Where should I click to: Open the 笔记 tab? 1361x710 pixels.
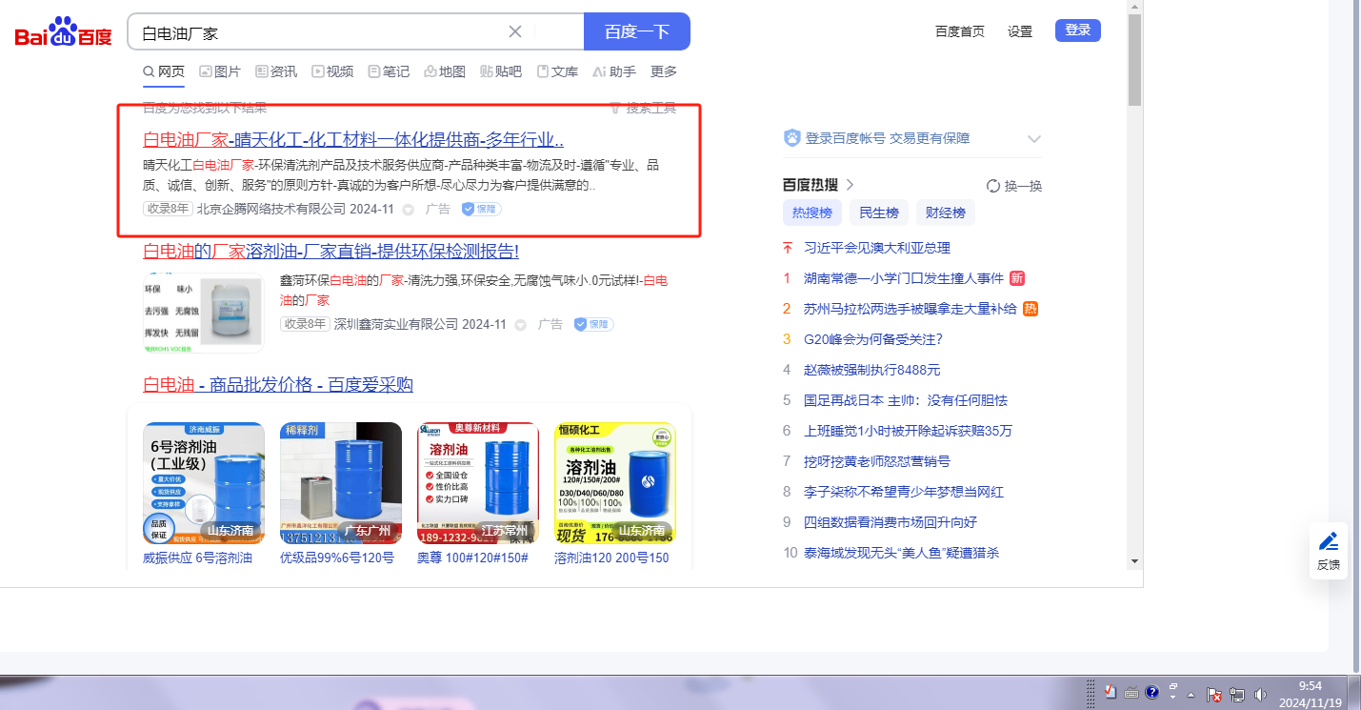click(389, 71)
